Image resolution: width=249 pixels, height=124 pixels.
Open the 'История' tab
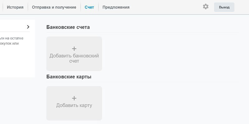point(15,7)
